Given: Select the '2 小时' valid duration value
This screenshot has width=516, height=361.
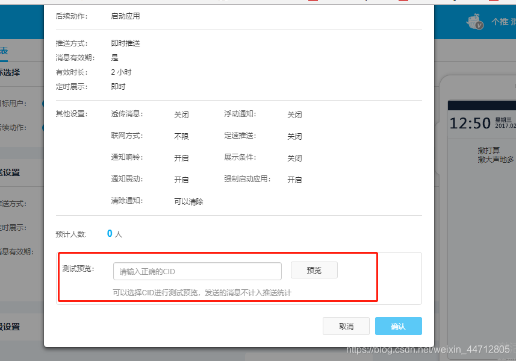Looking at the screenshot, I should click(x=121, y=72).
